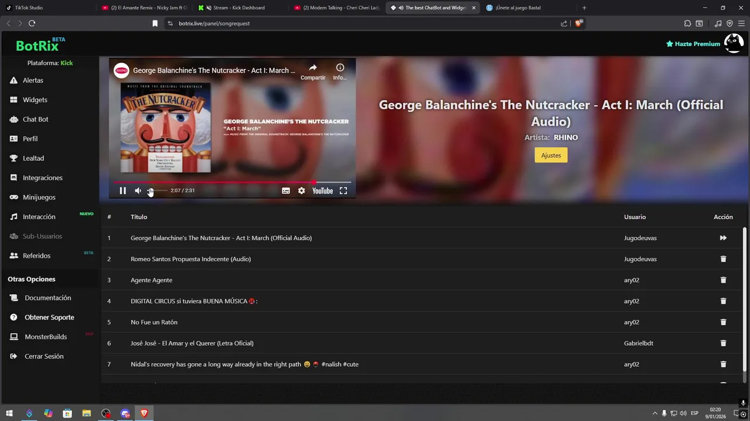Open the browser media control music icon

718,23
